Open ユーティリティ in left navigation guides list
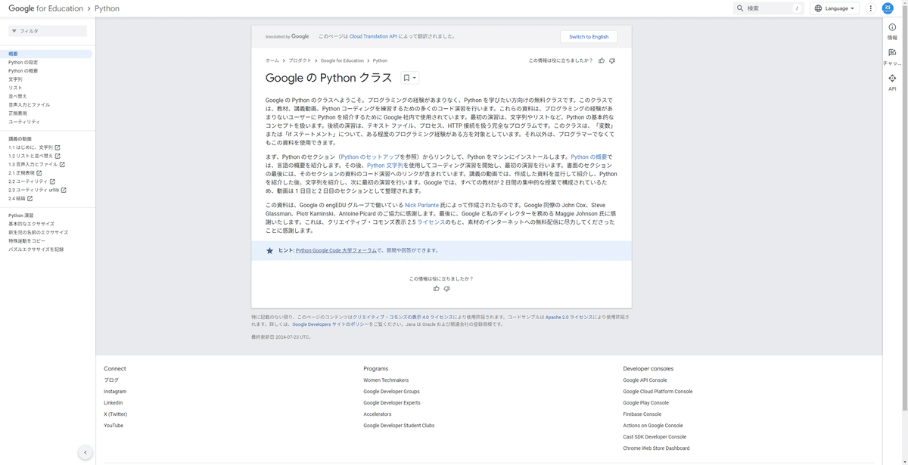The image size is (908, 465). (x=24, y=122)
